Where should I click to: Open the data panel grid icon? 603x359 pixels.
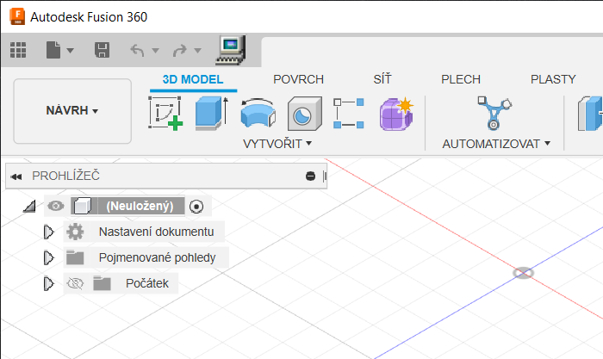tap(18, 50)
